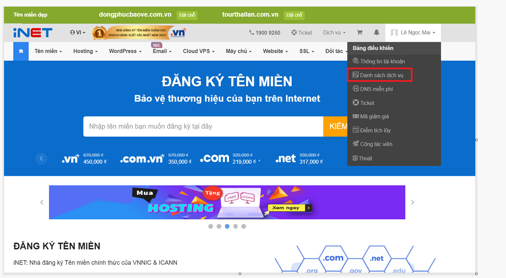Select the third carousel dot indicator

click(227, 226)
